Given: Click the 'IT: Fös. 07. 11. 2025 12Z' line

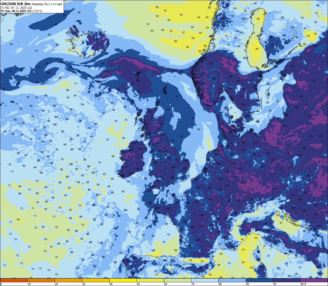Looking at the screenshot, I should click(x=16, y=7).
